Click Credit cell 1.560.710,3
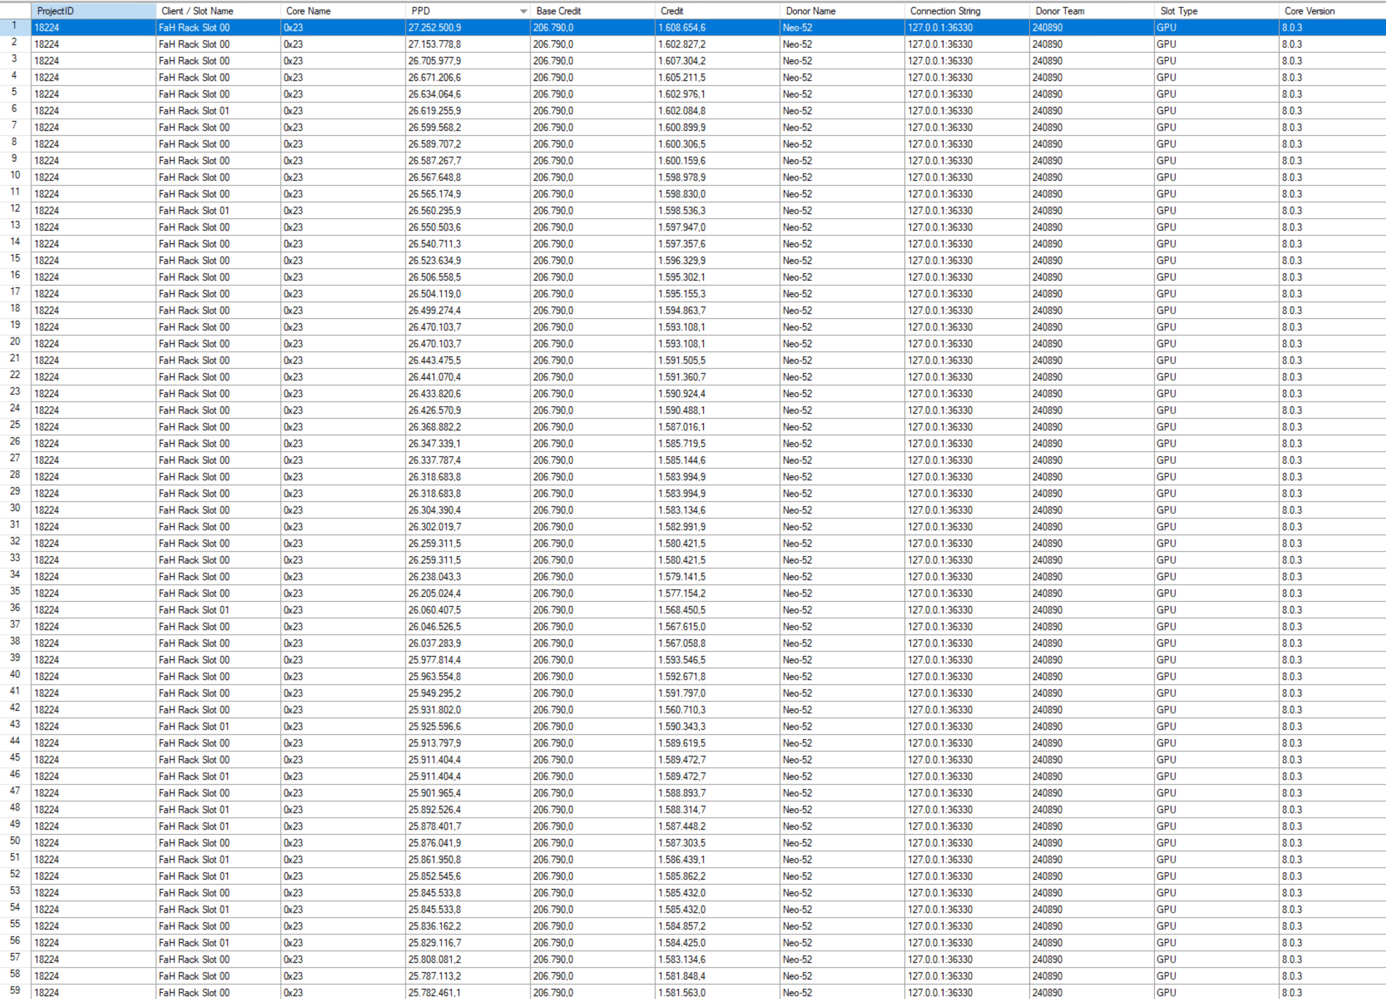 [x=682, y=710]
